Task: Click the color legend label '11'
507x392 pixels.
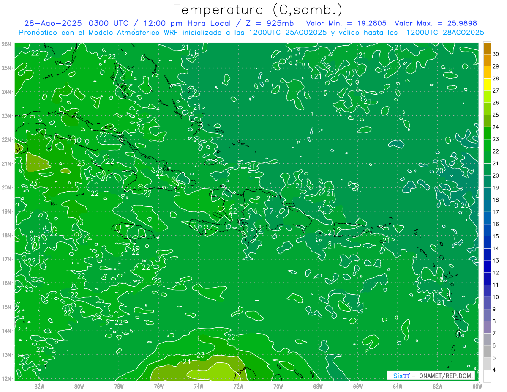Action: click(496, 285)
